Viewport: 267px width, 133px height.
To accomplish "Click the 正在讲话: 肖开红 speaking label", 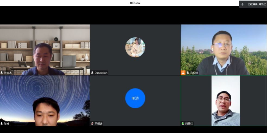I will pos(257,4).
